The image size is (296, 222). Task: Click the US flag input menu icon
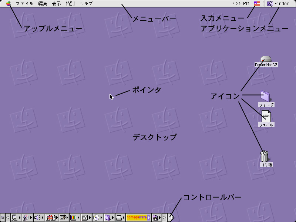[257, 4]
